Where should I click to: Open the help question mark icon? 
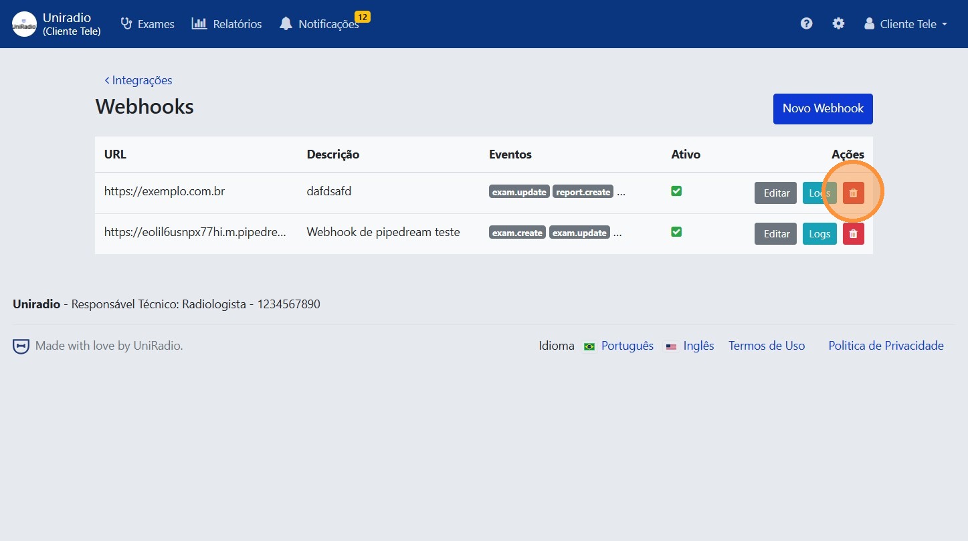click(x=806, y=23)
